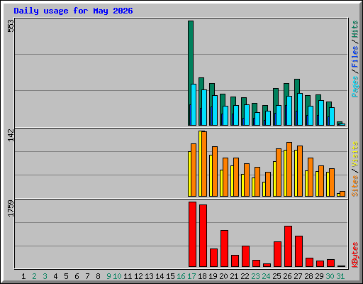
Task: Click day 19 on the axis
Action: [213, 276]
